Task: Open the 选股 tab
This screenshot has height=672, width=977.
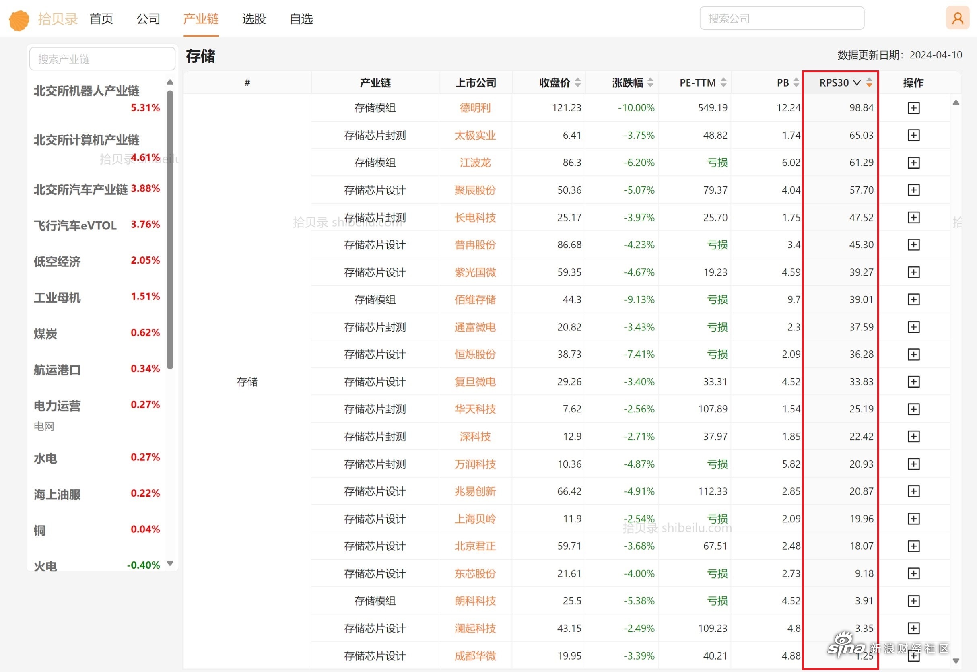Action: (254, 19)
